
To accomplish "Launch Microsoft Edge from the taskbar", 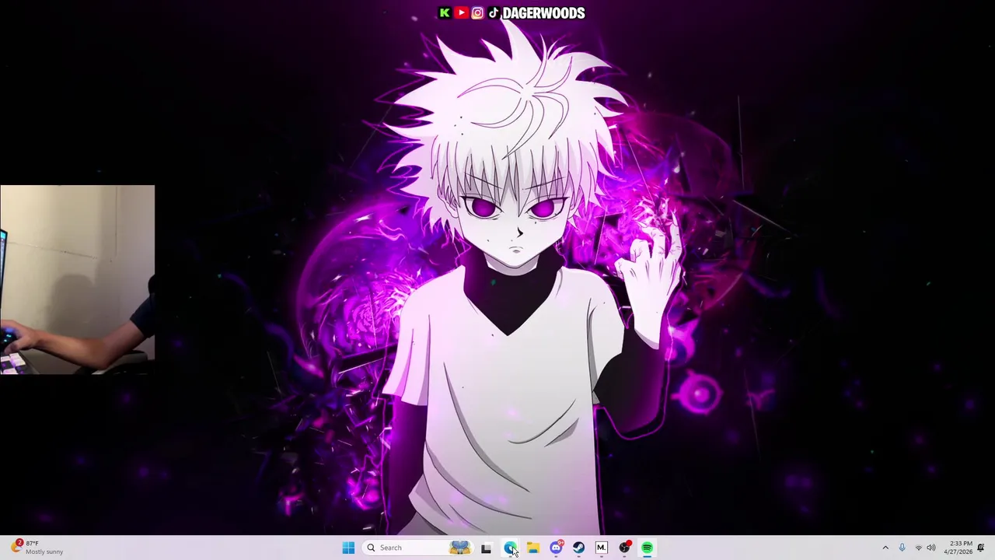I will pos(509,548).
